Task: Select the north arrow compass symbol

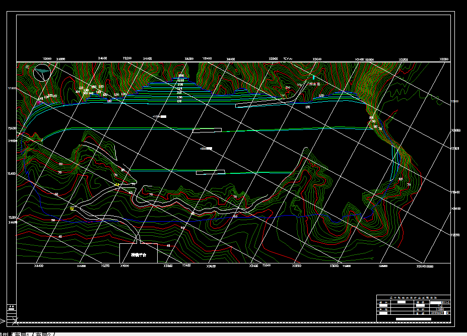Action: coord(42,73)
